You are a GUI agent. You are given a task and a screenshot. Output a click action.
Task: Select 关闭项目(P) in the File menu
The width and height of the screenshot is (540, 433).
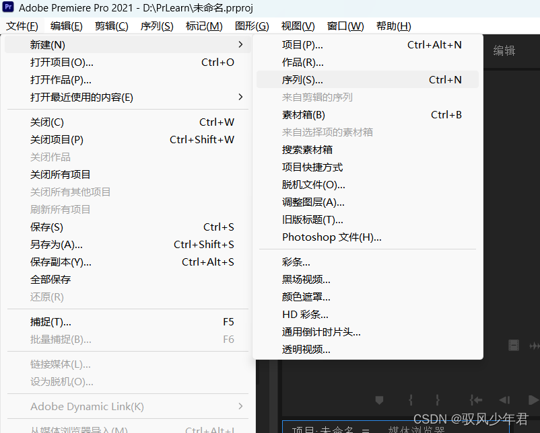[x=128, y=140]
